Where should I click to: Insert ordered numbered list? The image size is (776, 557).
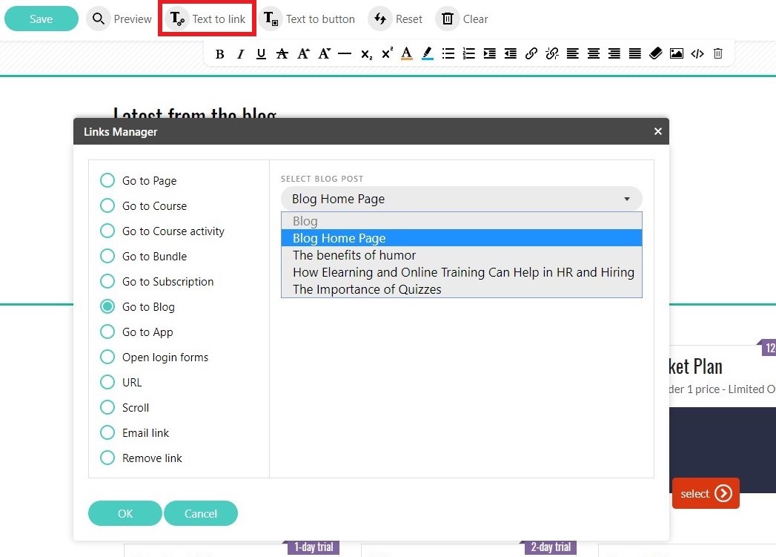pyautogui.click(x=468, y=53)
